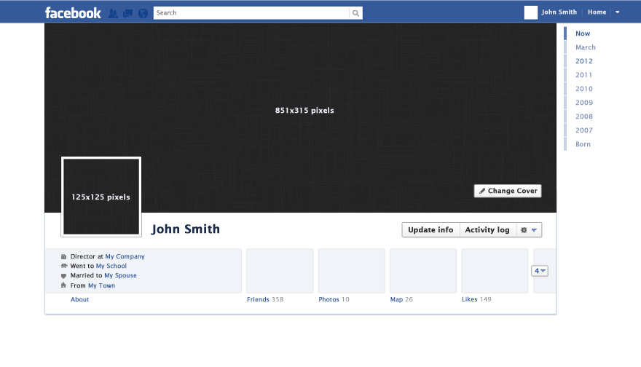Jump to Born in the timeline

point(583,144)
